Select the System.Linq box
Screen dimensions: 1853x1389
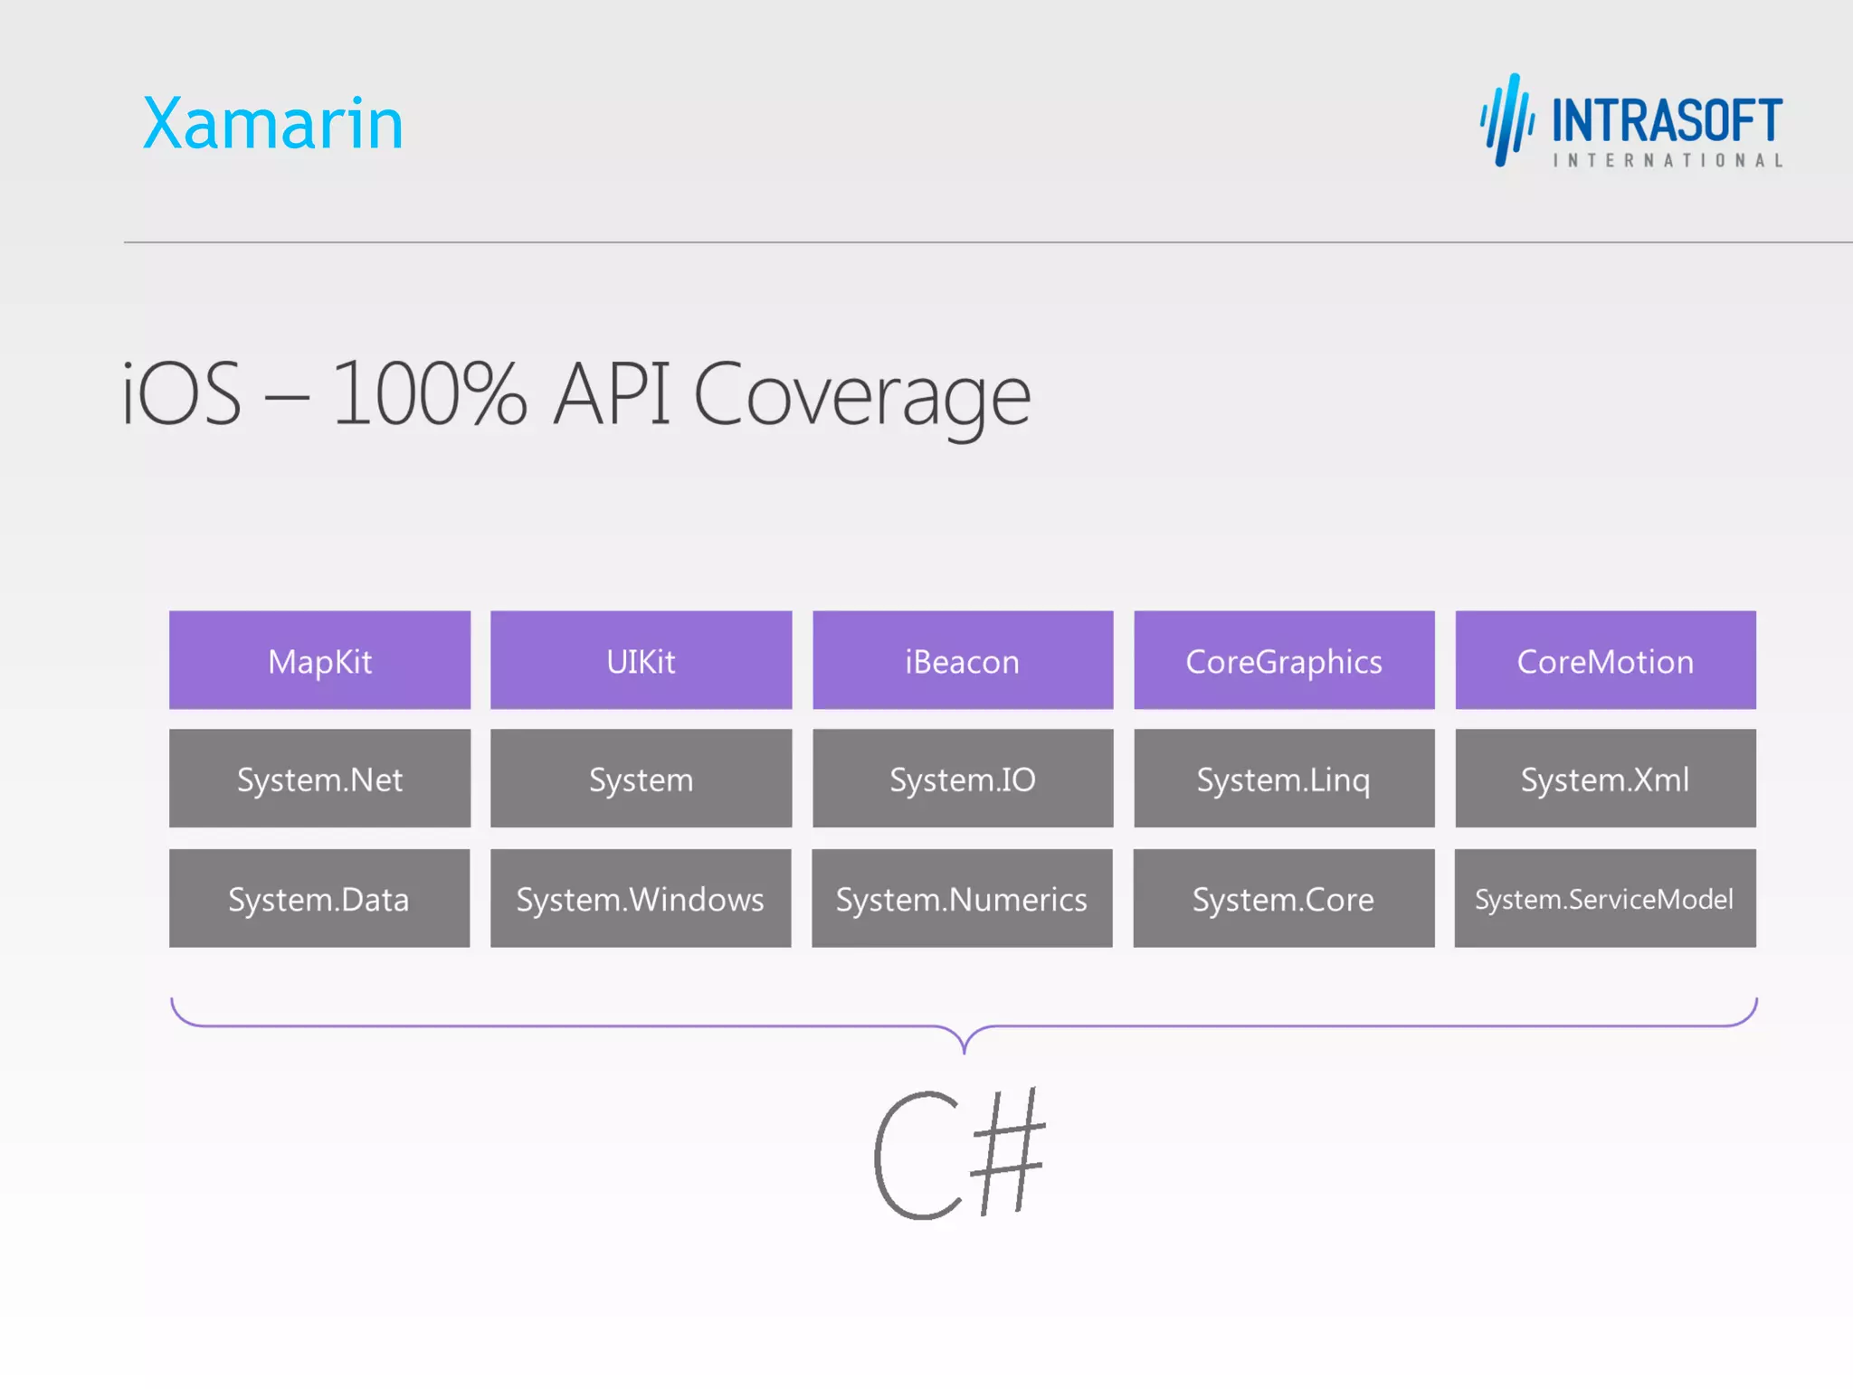point(1284,779)
